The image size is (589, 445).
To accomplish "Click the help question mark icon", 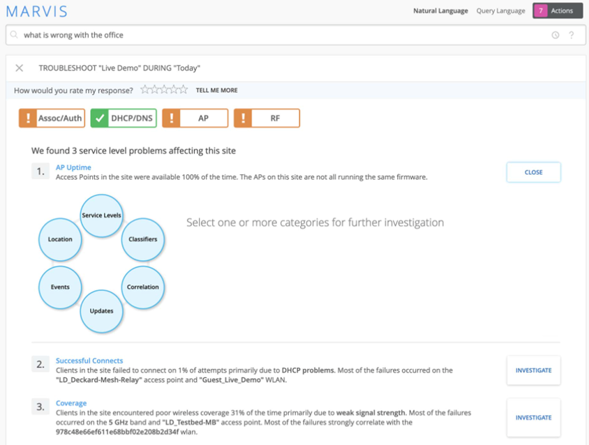I will point(572,35).
